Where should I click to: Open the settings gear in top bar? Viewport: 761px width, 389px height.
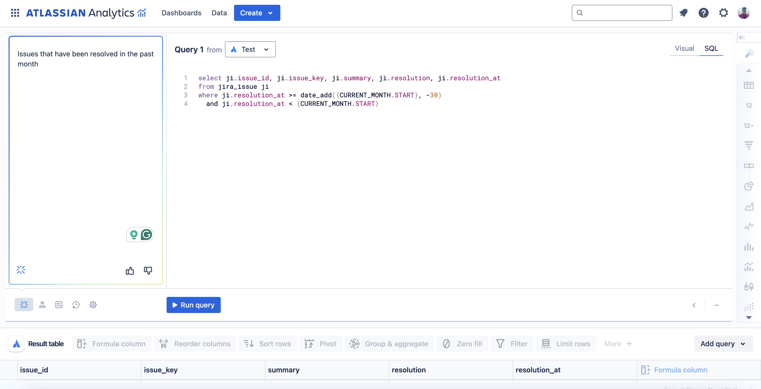724,13
